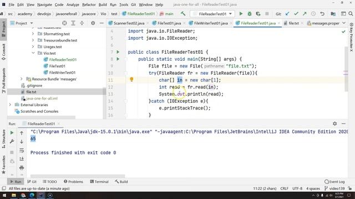Select .gitignore in project tree
This screenshot has height=199, width=355.
coord(34,86)
